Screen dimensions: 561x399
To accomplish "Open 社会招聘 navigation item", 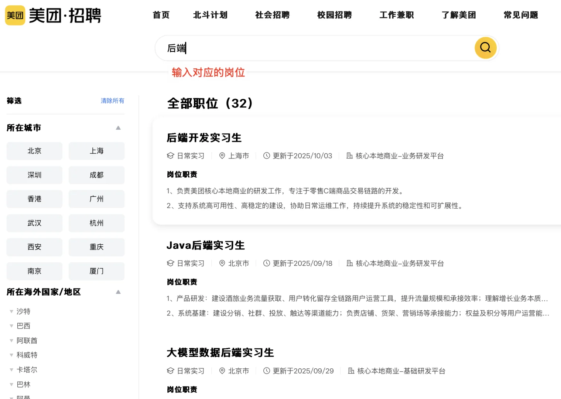I will pos(272,15).
